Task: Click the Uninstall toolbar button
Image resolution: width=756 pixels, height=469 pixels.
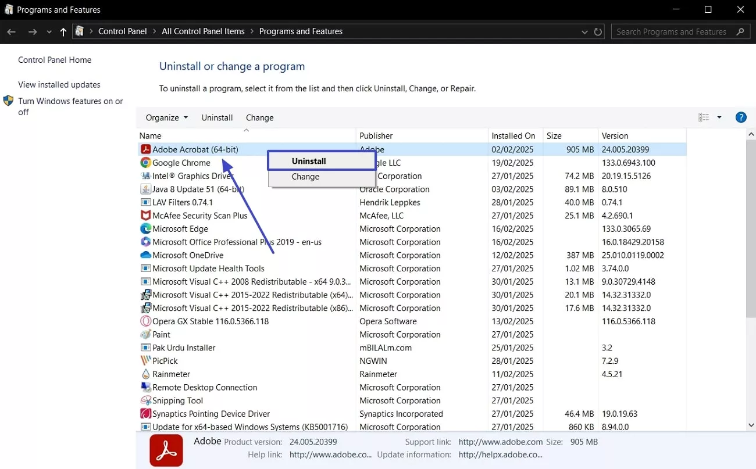Action: (x=217, y=117)
